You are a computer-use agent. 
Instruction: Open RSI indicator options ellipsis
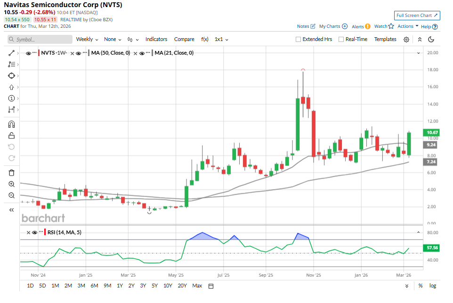41,232
